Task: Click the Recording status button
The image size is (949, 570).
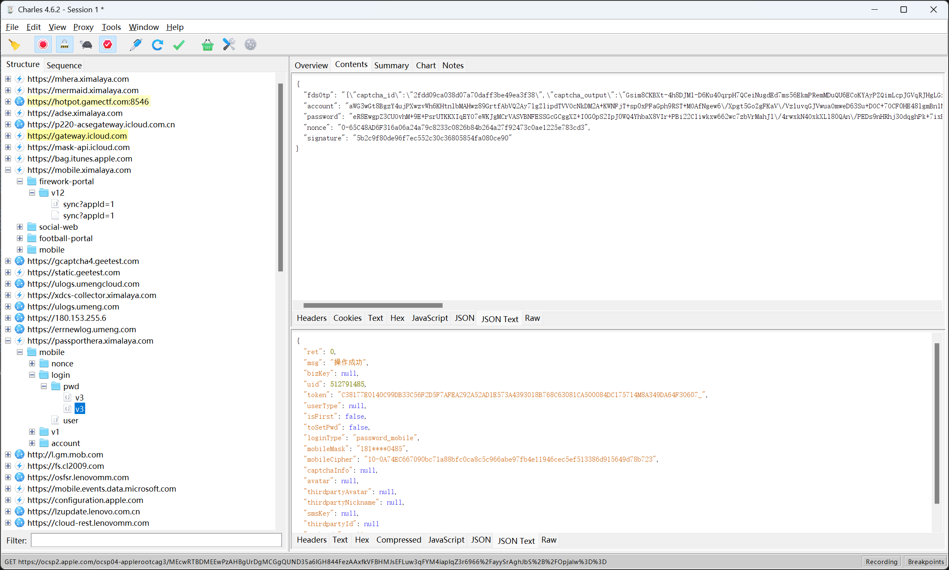Action: tap(881, 562)
